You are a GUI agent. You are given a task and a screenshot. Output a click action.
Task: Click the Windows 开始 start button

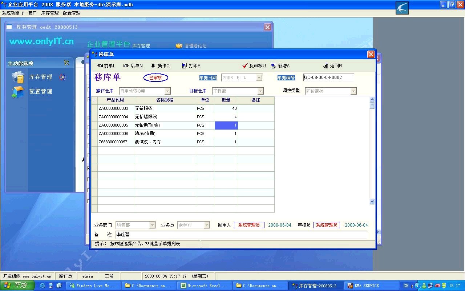tap(17, 286)
